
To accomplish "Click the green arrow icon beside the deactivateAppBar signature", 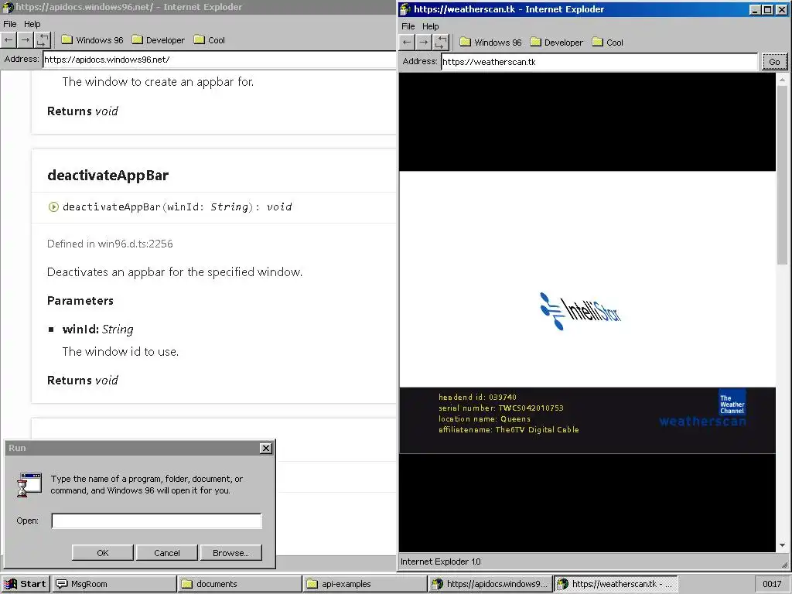I will [53, 207].
